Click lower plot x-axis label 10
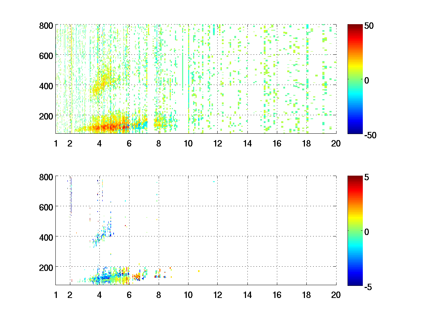The image size is (426, 320). click(188, 295)
